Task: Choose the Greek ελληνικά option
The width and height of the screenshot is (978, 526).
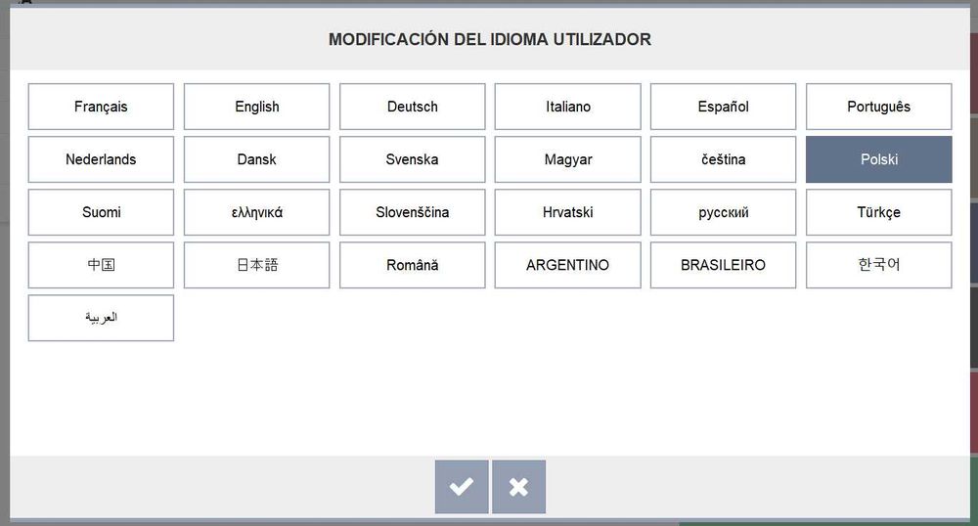Action: tap(256, 212)
